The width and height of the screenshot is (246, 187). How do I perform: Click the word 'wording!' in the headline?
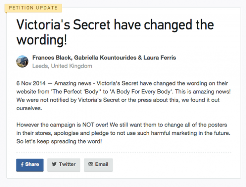coord(42,40)
